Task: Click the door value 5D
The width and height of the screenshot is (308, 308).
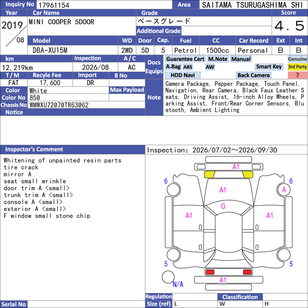Action: coord(145,50)
